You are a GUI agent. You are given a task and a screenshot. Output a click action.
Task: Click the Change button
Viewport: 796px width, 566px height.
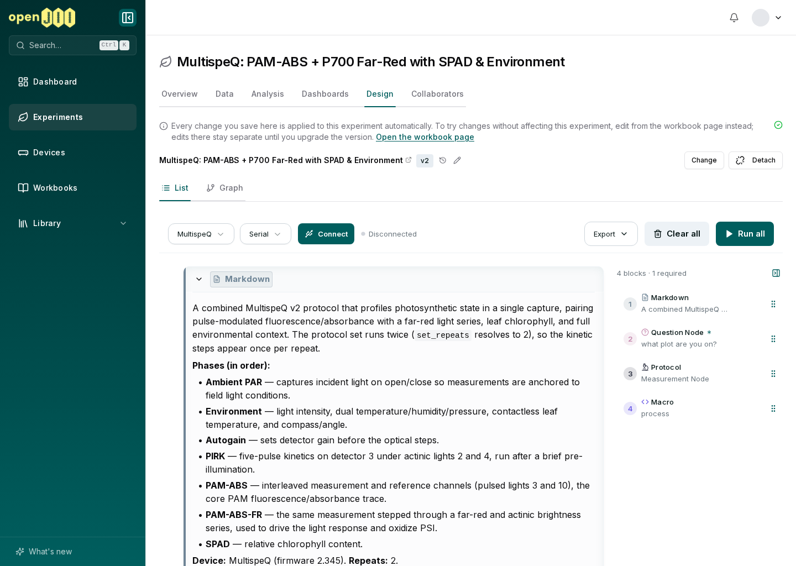click(704, 160)
